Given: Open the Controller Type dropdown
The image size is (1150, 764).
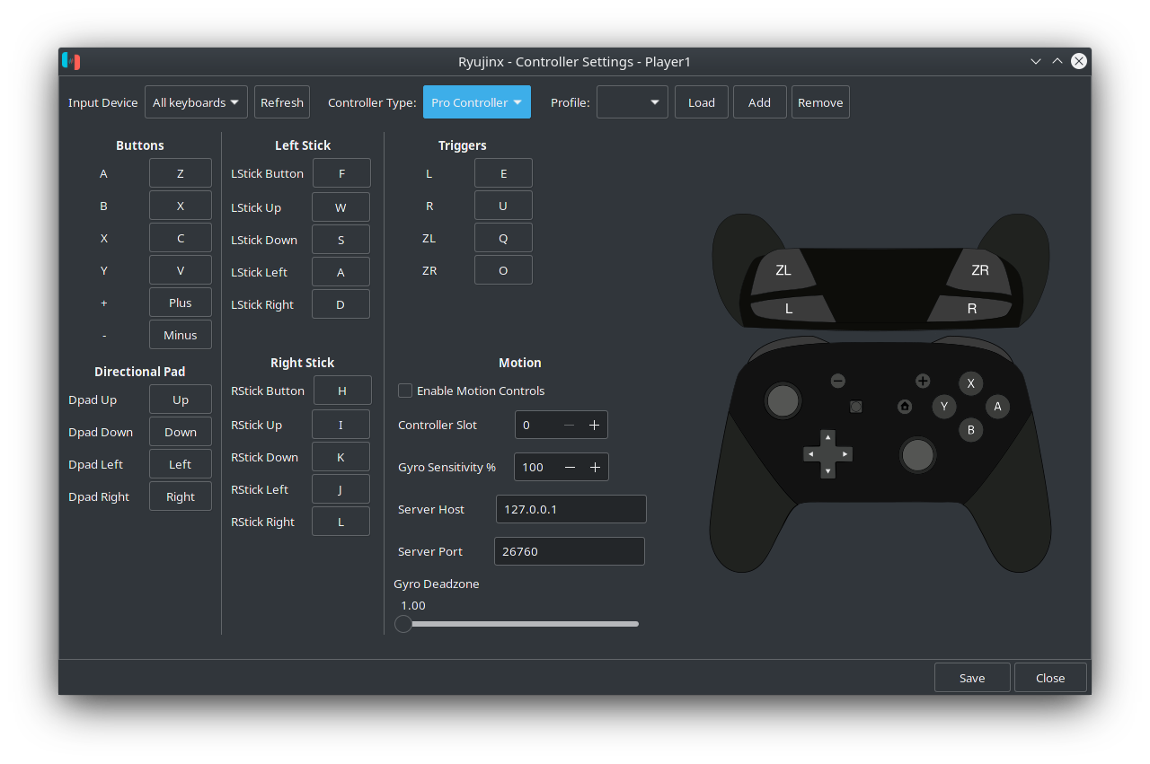Looking at the screenshot, I should click(x=476, y=101).
